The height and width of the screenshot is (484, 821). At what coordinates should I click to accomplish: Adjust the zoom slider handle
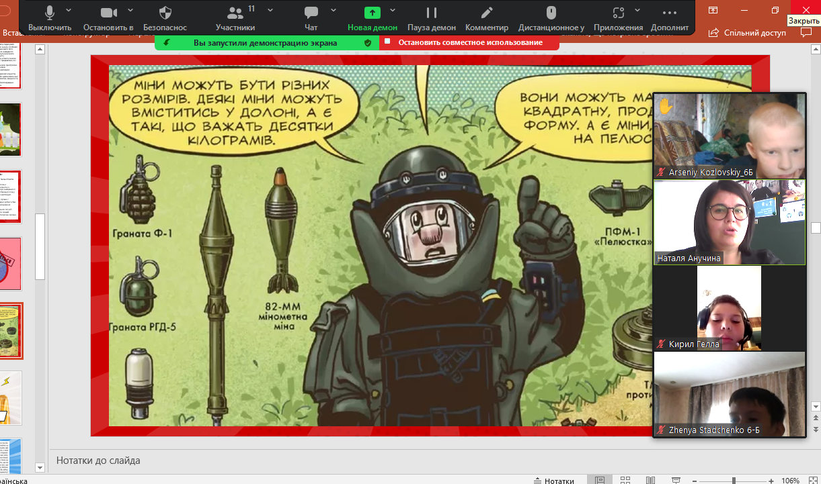tap(734, 481)
